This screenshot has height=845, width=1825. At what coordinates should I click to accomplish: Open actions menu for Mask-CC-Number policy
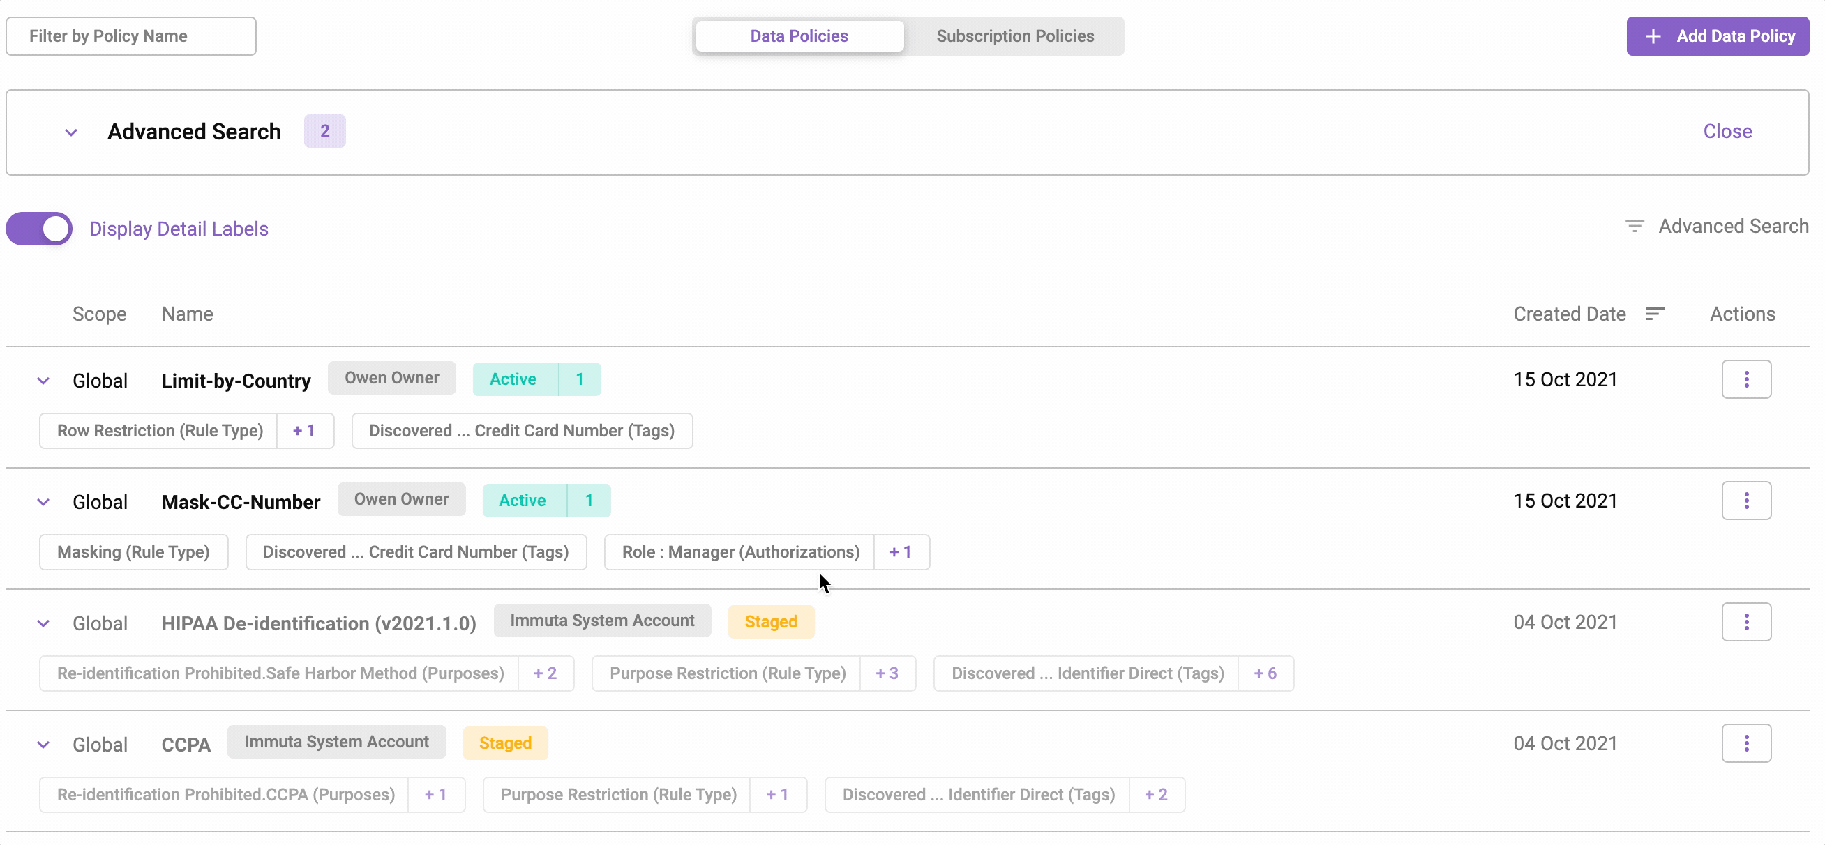pos(1745,501)
